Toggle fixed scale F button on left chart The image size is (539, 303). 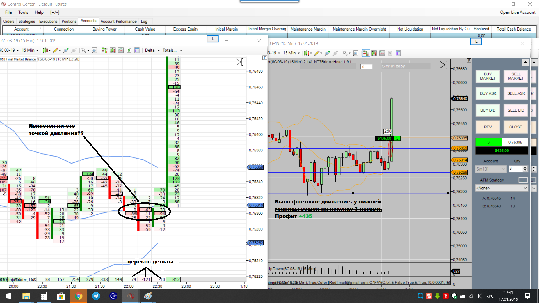point(264,58)
